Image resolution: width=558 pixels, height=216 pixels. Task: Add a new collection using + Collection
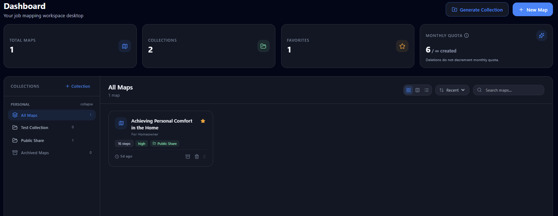[78, 86]
